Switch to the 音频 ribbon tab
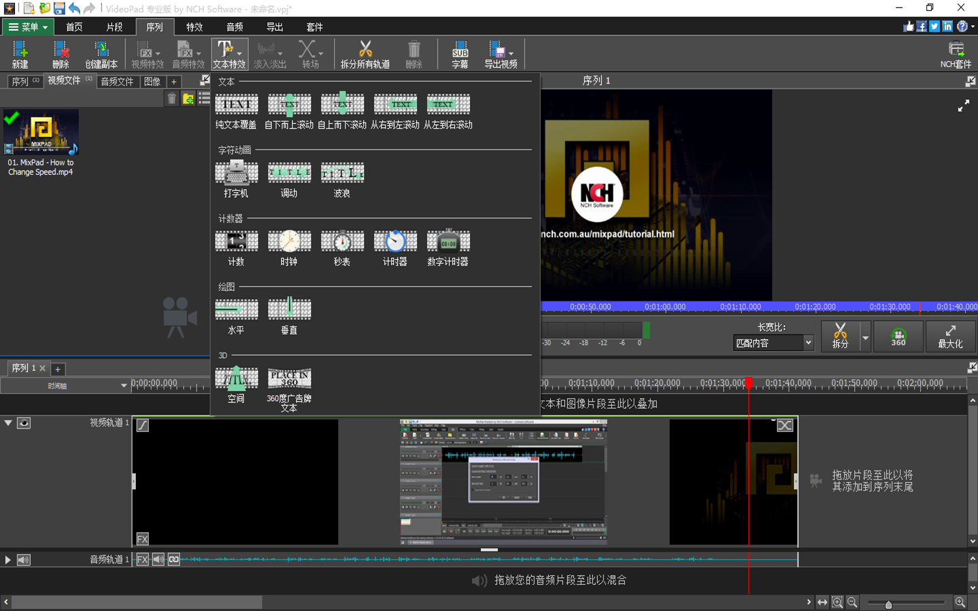 (234, 27)
